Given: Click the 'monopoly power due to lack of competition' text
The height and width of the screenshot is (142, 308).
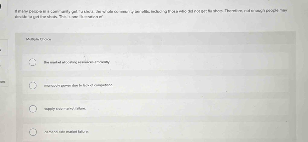Looking at the screenshot, I should pos(79,85).
